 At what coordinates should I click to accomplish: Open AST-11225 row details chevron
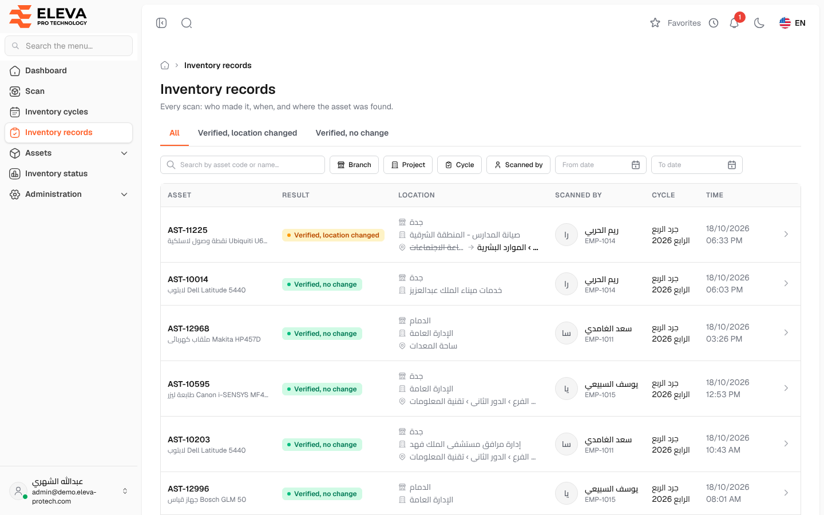[x=786, y=234]
